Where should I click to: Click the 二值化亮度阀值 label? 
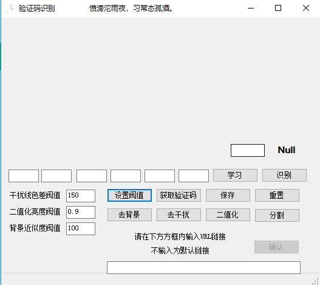[x=35, y=211]
